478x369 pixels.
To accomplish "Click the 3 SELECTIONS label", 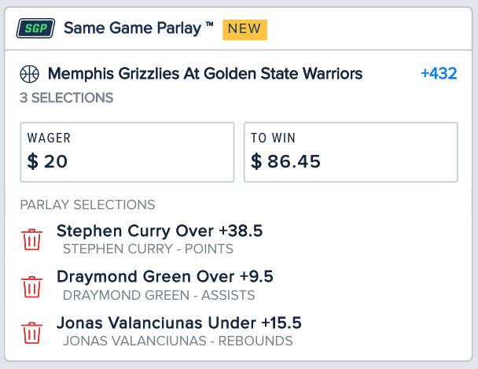I will pyautogui.click(x=67, y=98).
